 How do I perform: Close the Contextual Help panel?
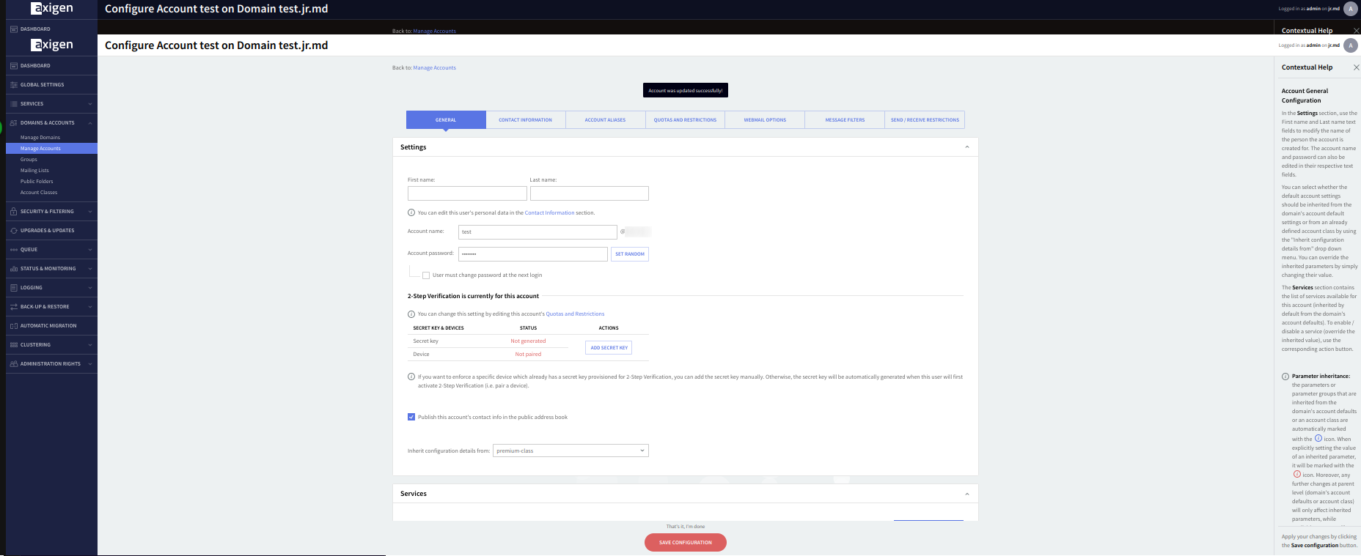click(1356, 67)
